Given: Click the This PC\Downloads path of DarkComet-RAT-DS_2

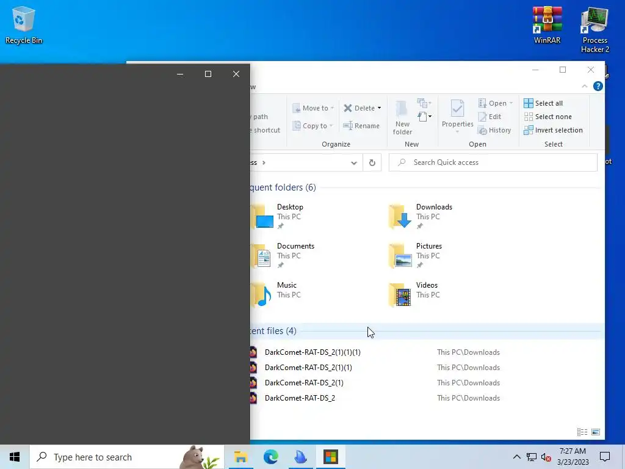Looking at the screenshot, I should tap(468, 398).
